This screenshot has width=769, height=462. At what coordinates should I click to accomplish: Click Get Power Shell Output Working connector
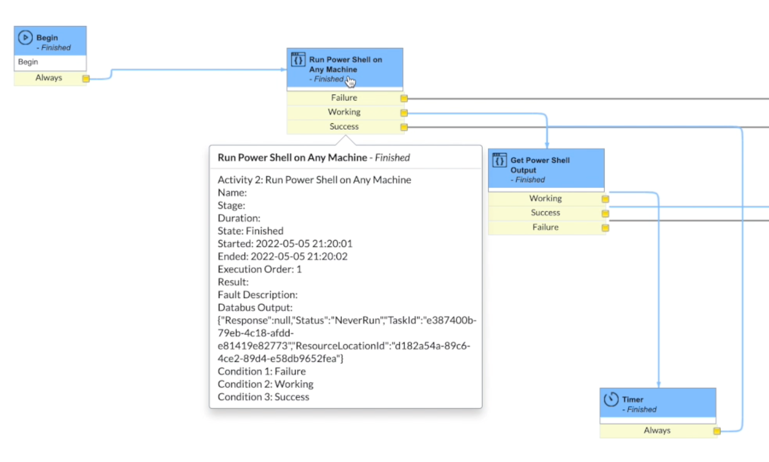[x=605, y=199]
